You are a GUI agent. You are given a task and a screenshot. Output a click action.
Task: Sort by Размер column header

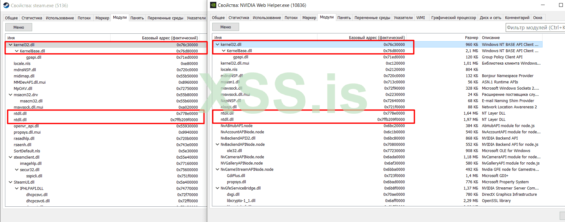pyautogui.click(x=443, y=37)
